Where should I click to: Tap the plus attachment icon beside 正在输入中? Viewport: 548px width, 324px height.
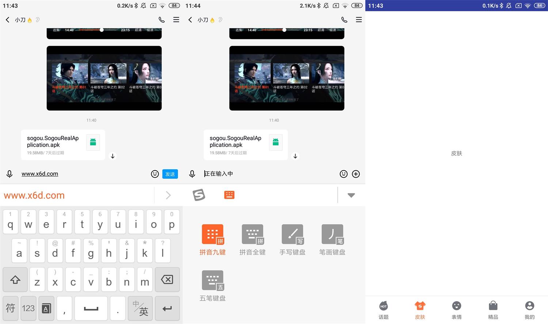[355, 174]
